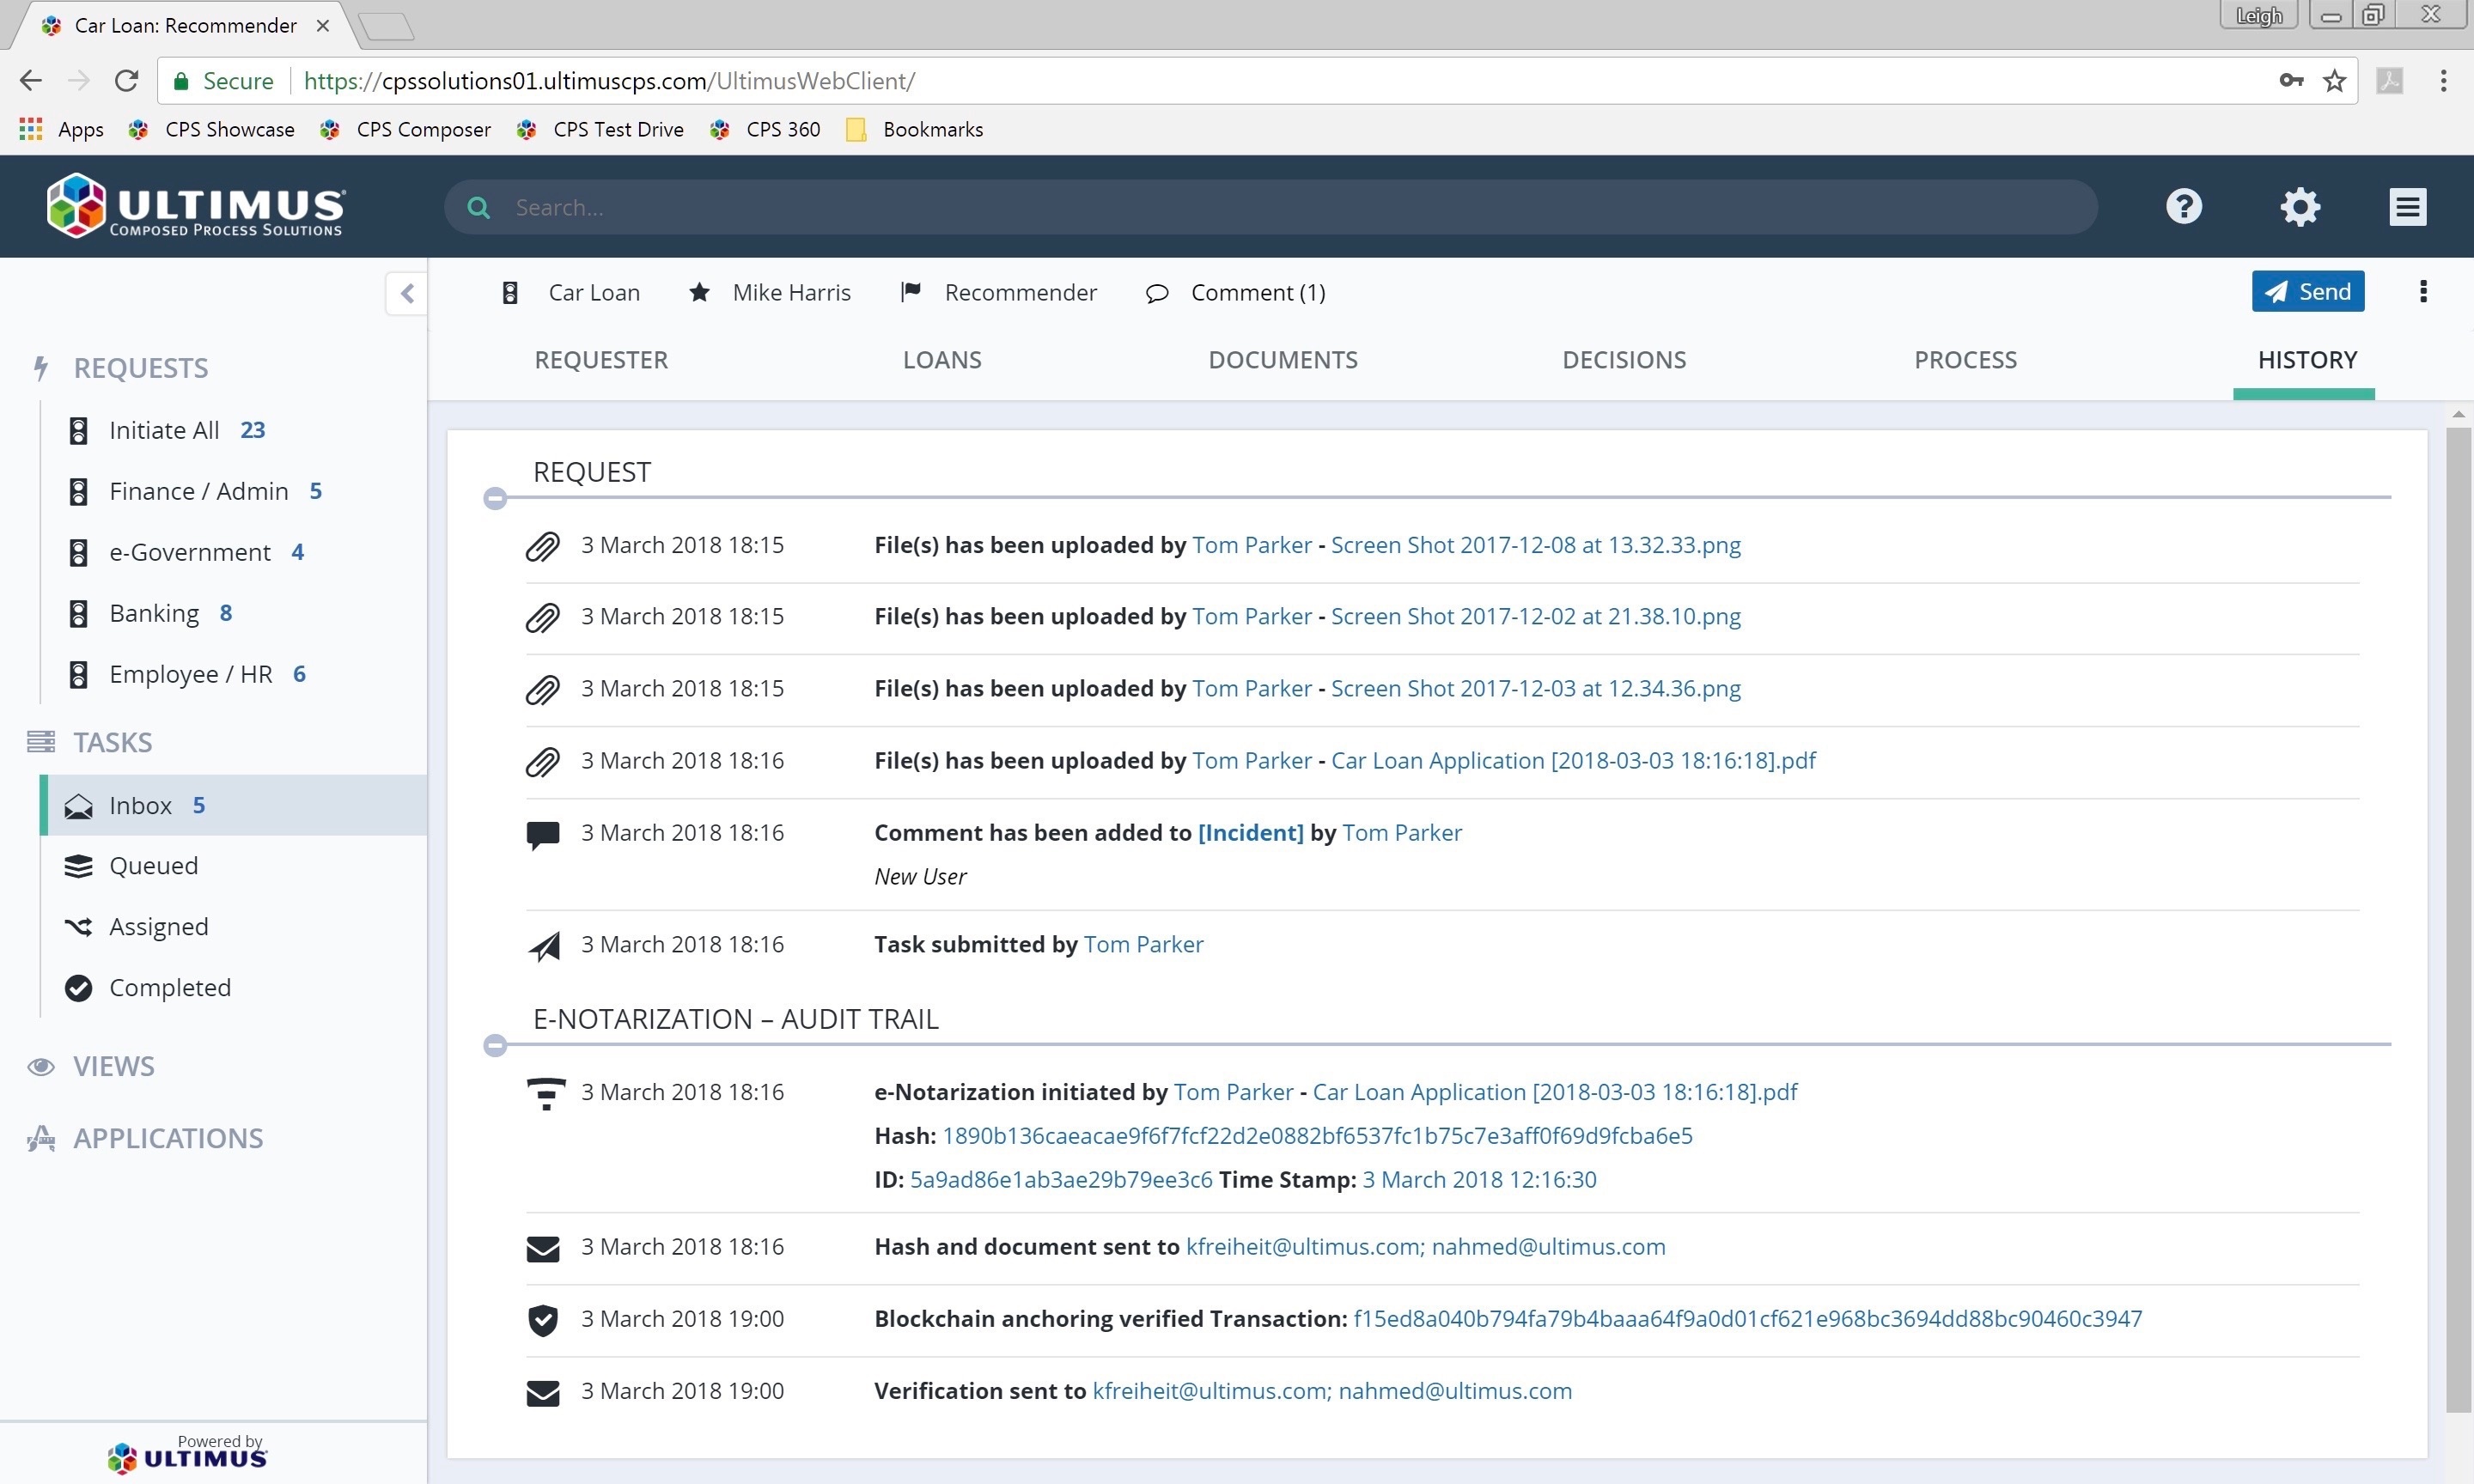
Task: Click the Completed tasks icon
Action: point(78,986)
